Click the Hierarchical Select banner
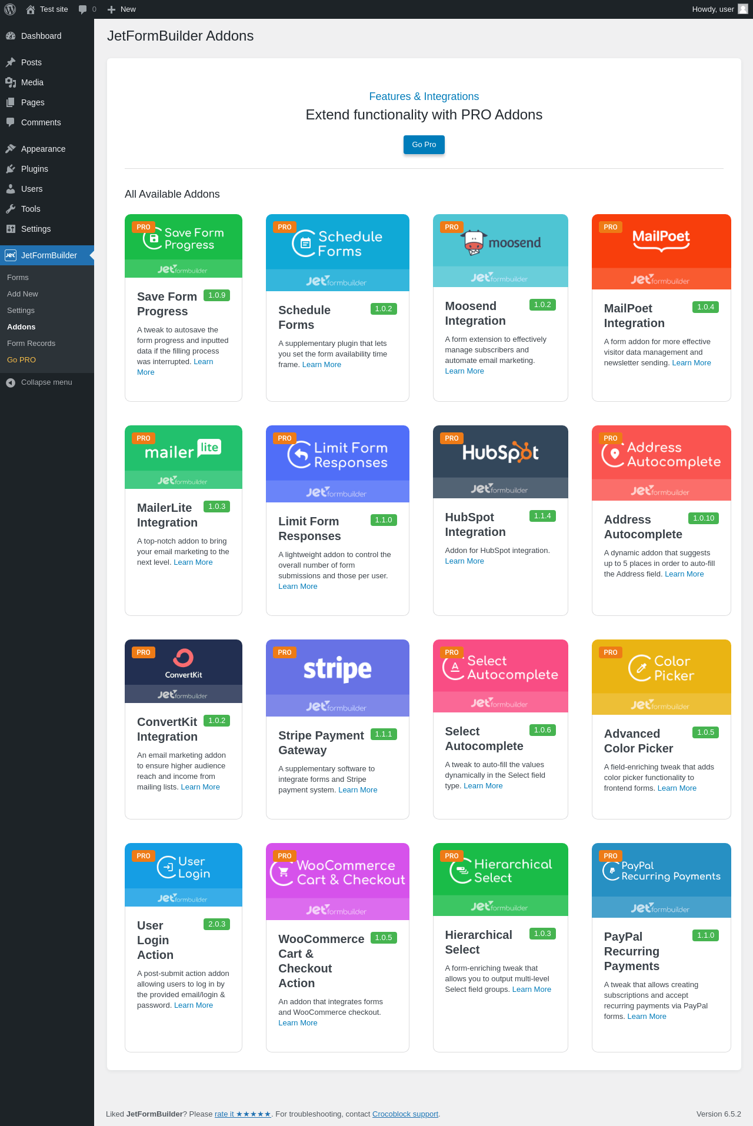The width and height of the screenshot is (753, 1126). 501,880
